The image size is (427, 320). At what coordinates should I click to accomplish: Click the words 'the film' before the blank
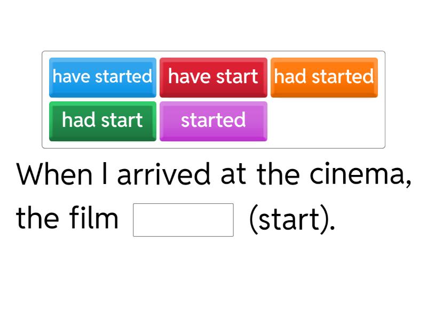pos(67,219)
